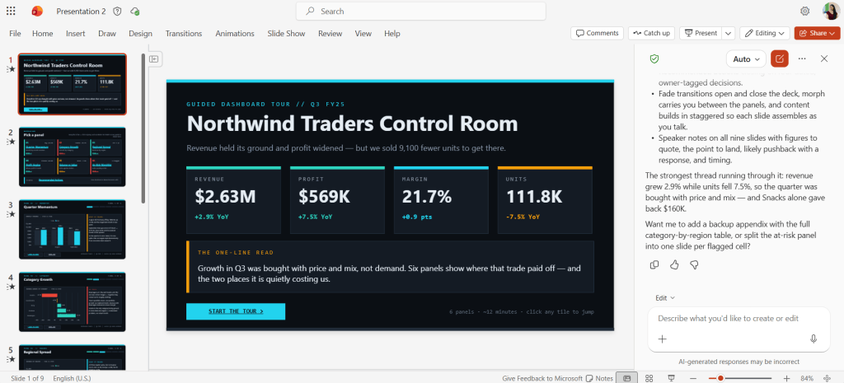Select slide 5 Regional Spread thumbnail
Viewport: 844px width, 383px height.
[73, 357]
